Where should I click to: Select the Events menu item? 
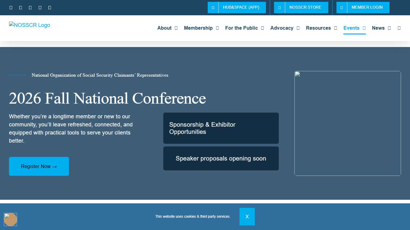tap(351, 28)
